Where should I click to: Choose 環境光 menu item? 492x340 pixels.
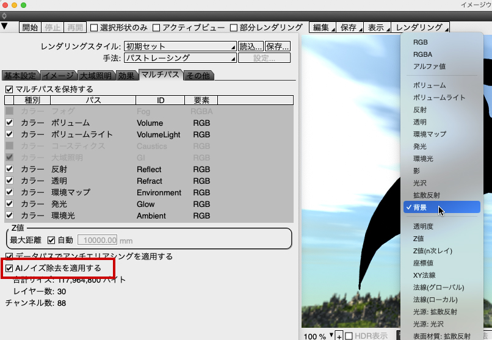[442, 159]
